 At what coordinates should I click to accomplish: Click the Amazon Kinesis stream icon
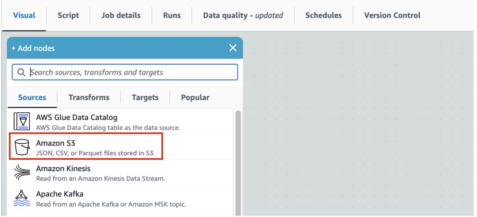pos(22,173)
